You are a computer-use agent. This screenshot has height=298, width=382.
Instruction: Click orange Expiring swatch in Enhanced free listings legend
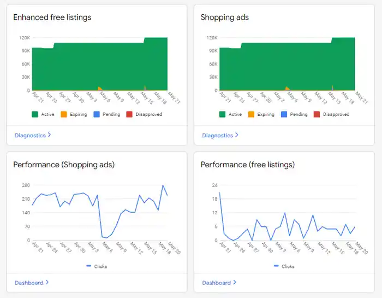(x=64, y=114)
